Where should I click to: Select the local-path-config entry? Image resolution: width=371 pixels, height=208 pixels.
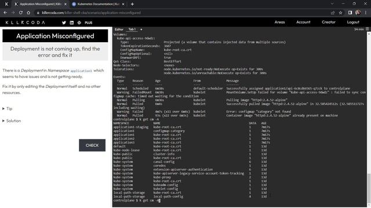pos(168,196)
